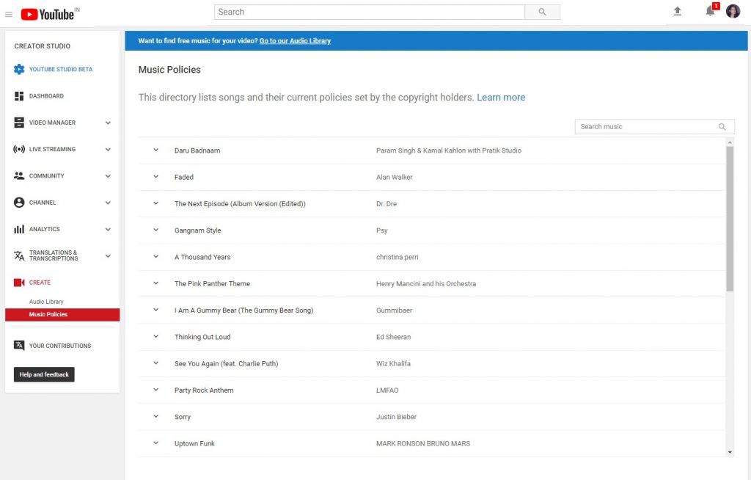Viewport: 751px width, 480px height.
Task: Click the artist name Wiz Khalifa
Action: pyautogui.click(x=393, y=363)
